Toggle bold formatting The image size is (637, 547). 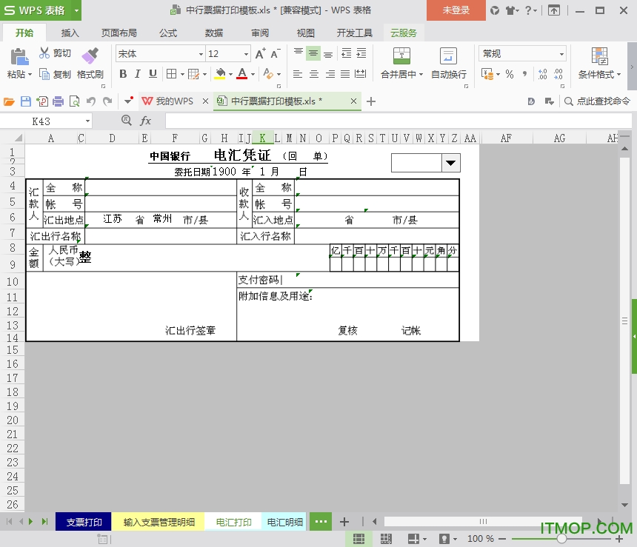coord(123,74)
